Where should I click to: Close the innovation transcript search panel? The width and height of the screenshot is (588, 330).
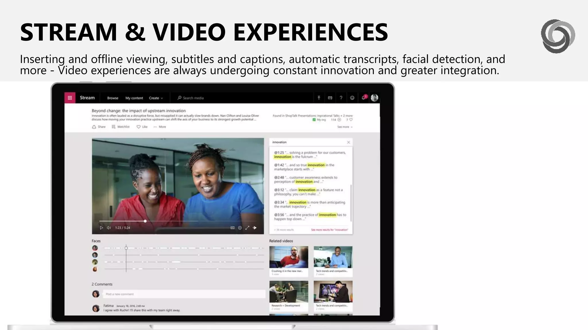349,142
